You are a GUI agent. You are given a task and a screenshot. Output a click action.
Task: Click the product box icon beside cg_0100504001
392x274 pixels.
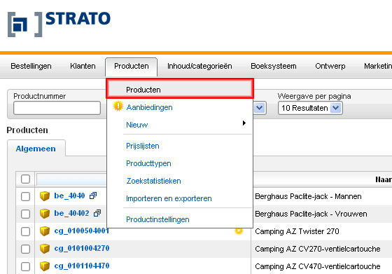(x=45, y=231)
